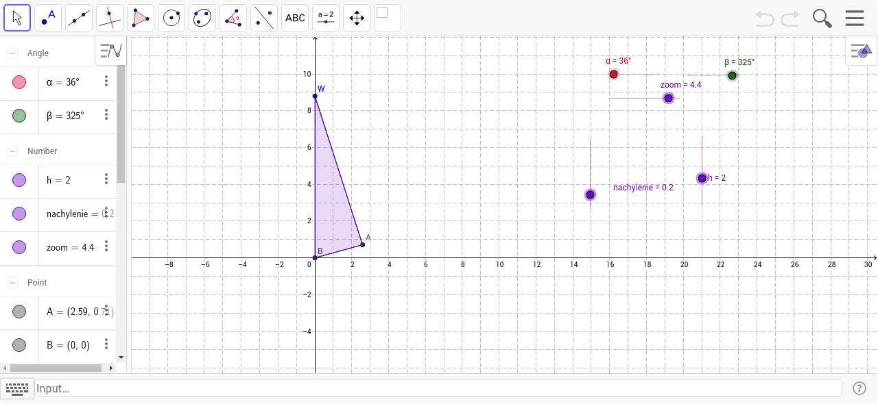Click point A on the graph
The height and width of the screenshot is (404, 878).
pyautogui.click(x=362, y=244)
